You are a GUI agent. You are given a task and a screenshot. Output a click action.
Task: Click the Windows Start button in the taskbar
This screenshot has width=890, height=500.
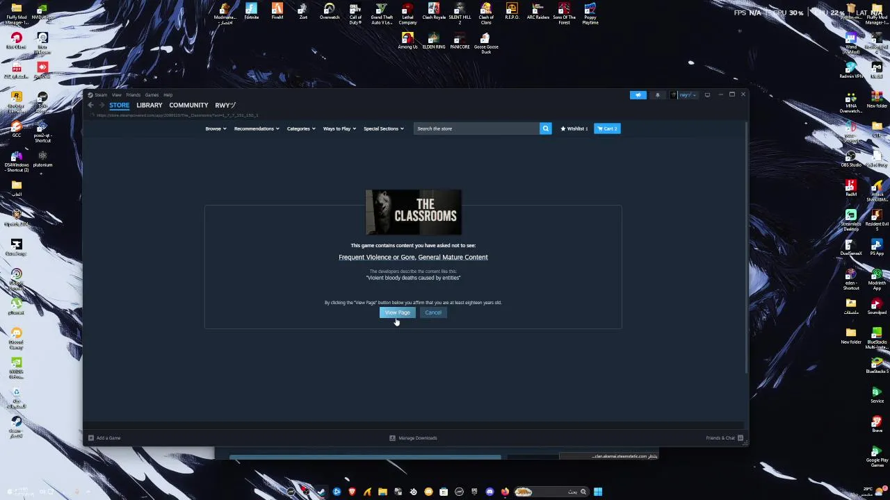[x=598, y=492]
